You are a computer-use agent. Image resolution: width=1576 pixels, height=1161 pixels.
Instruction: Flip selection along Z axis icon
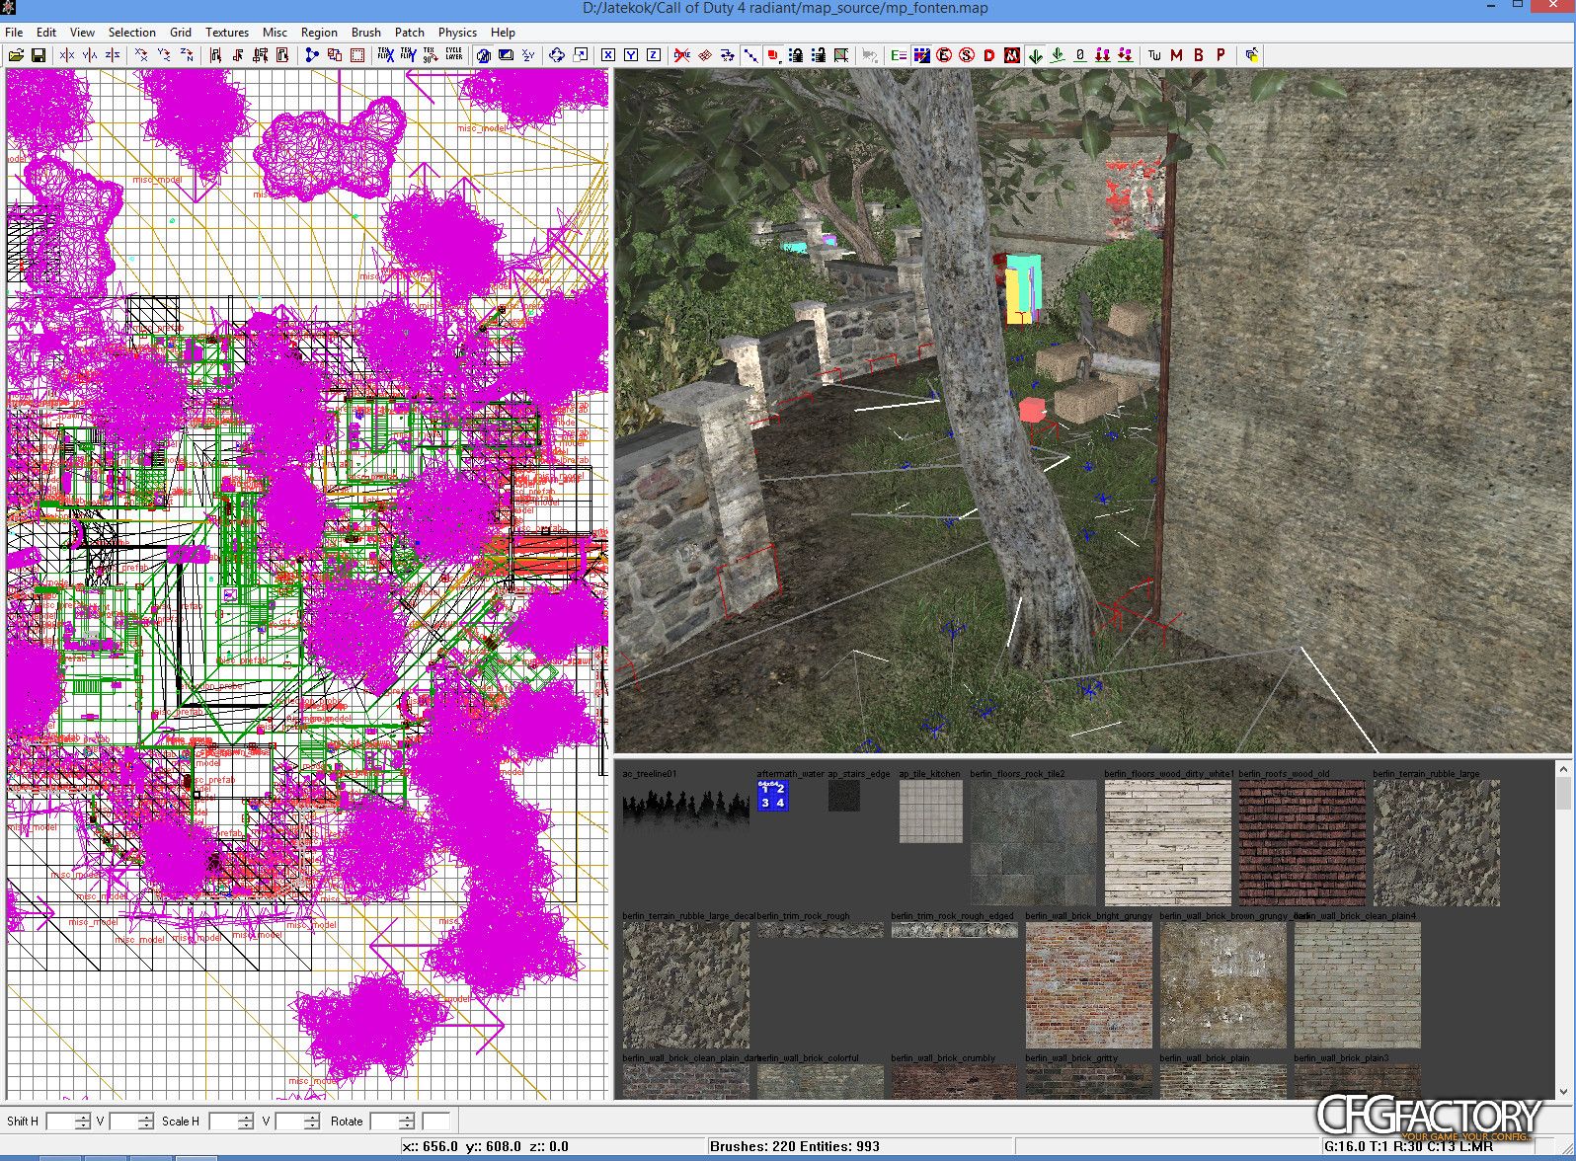113,55
